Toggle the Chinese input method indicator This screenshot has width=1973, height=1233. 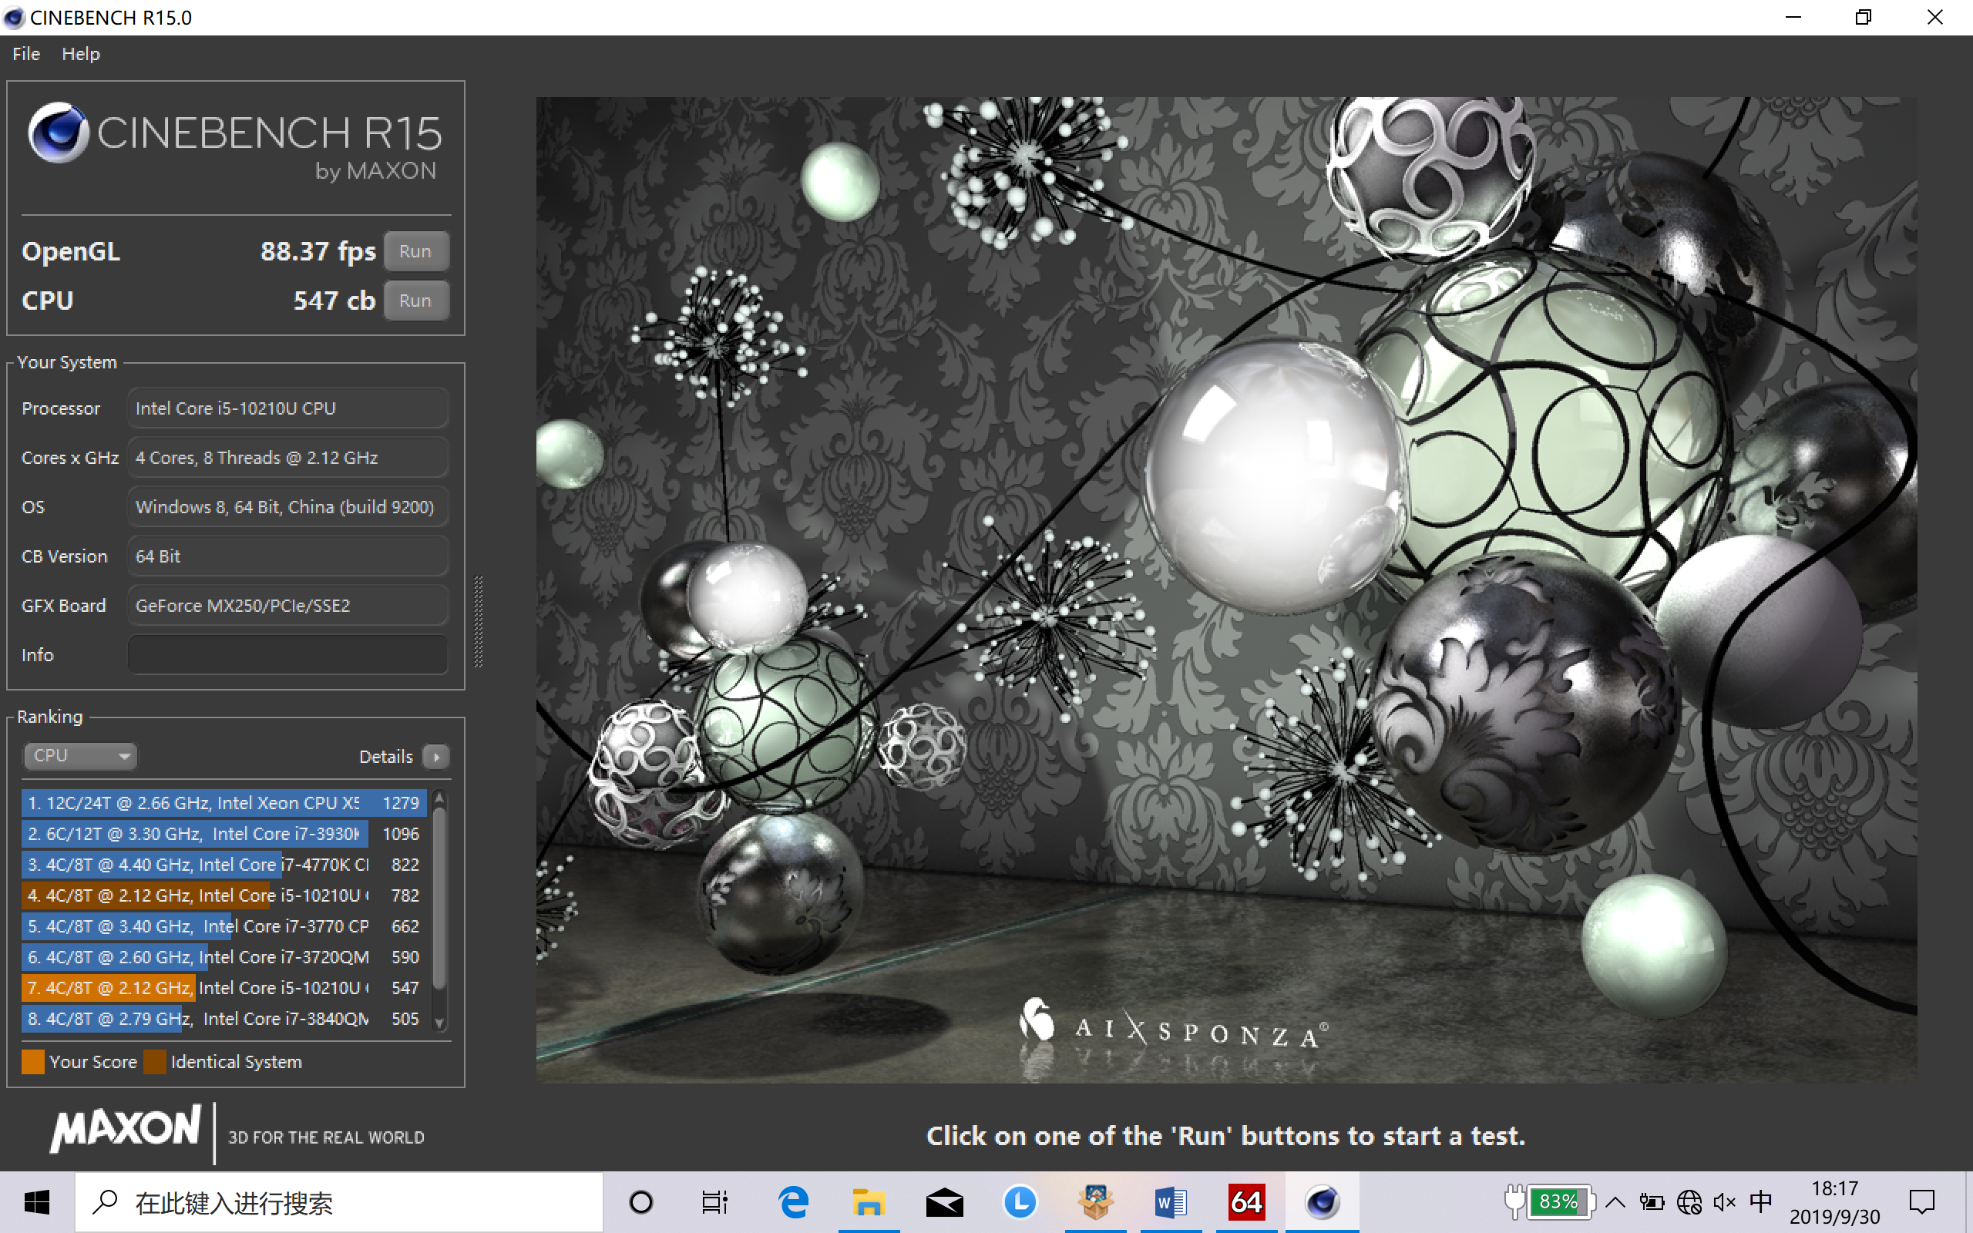click(x=1760, y=1201)
